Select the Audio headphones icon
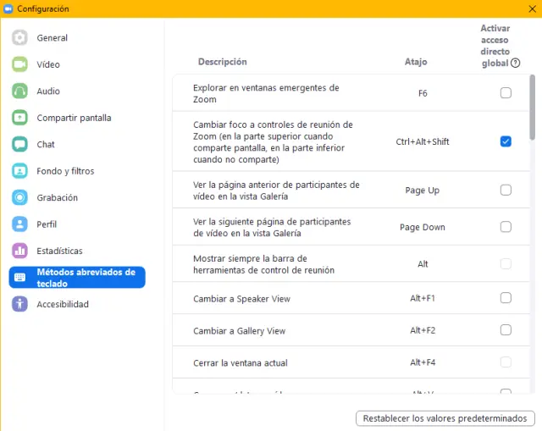 click(20, 91)
